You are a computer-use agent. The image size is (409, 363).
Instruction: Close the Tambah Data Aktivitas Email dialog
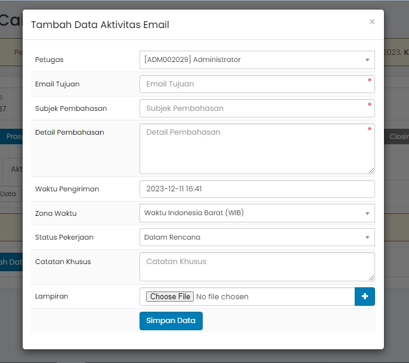[372, 22]
